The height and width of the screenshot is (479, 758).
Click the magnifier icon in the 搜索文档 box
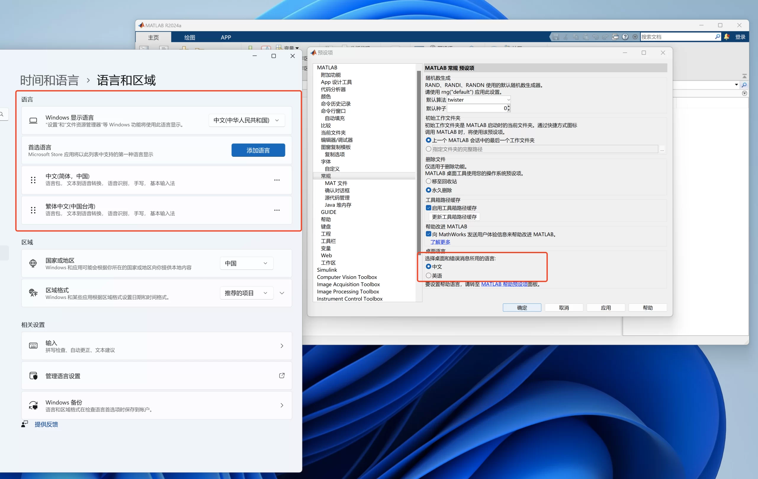(x=717, y=37)
